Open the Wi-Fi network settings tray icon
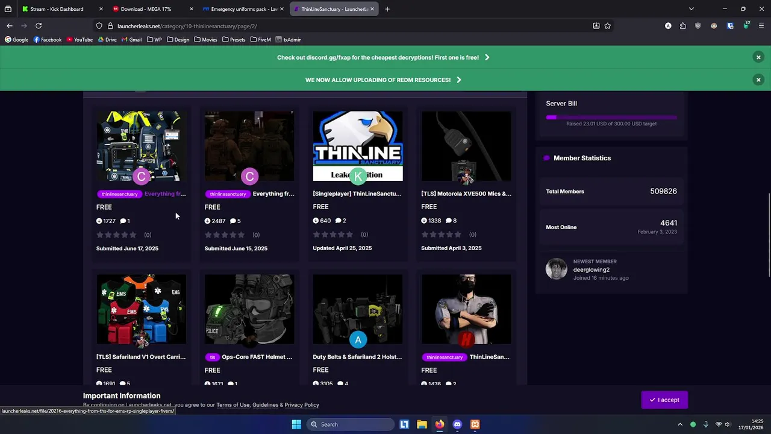The height and width of the screenshot is (434, 771). click(x=718, y=424)
